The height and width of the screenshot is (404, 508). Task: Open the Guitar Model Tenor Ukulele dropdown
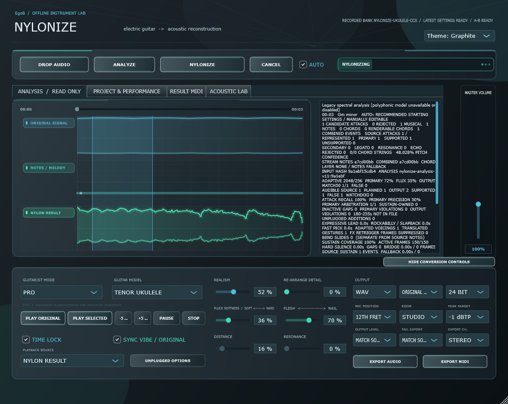pyautogui.click(x=157, y=292)
